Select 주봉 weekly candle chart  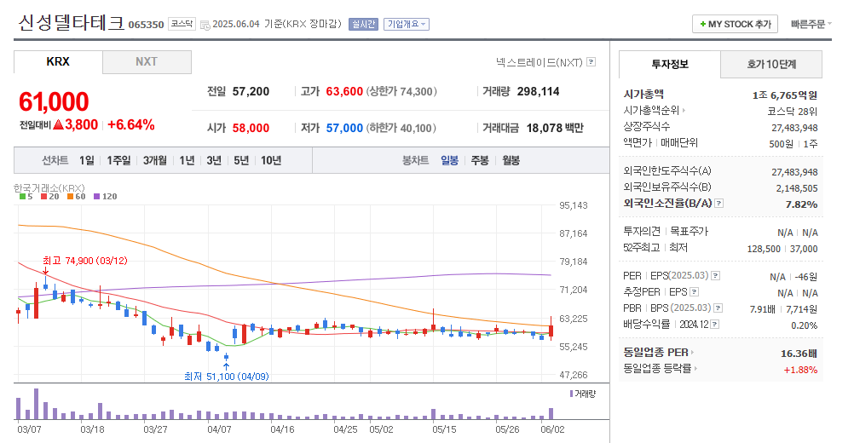[x=479, y=160]
